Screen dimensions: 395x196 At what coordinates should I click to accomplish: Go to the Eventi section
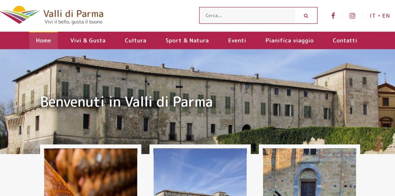click(237, 40)
